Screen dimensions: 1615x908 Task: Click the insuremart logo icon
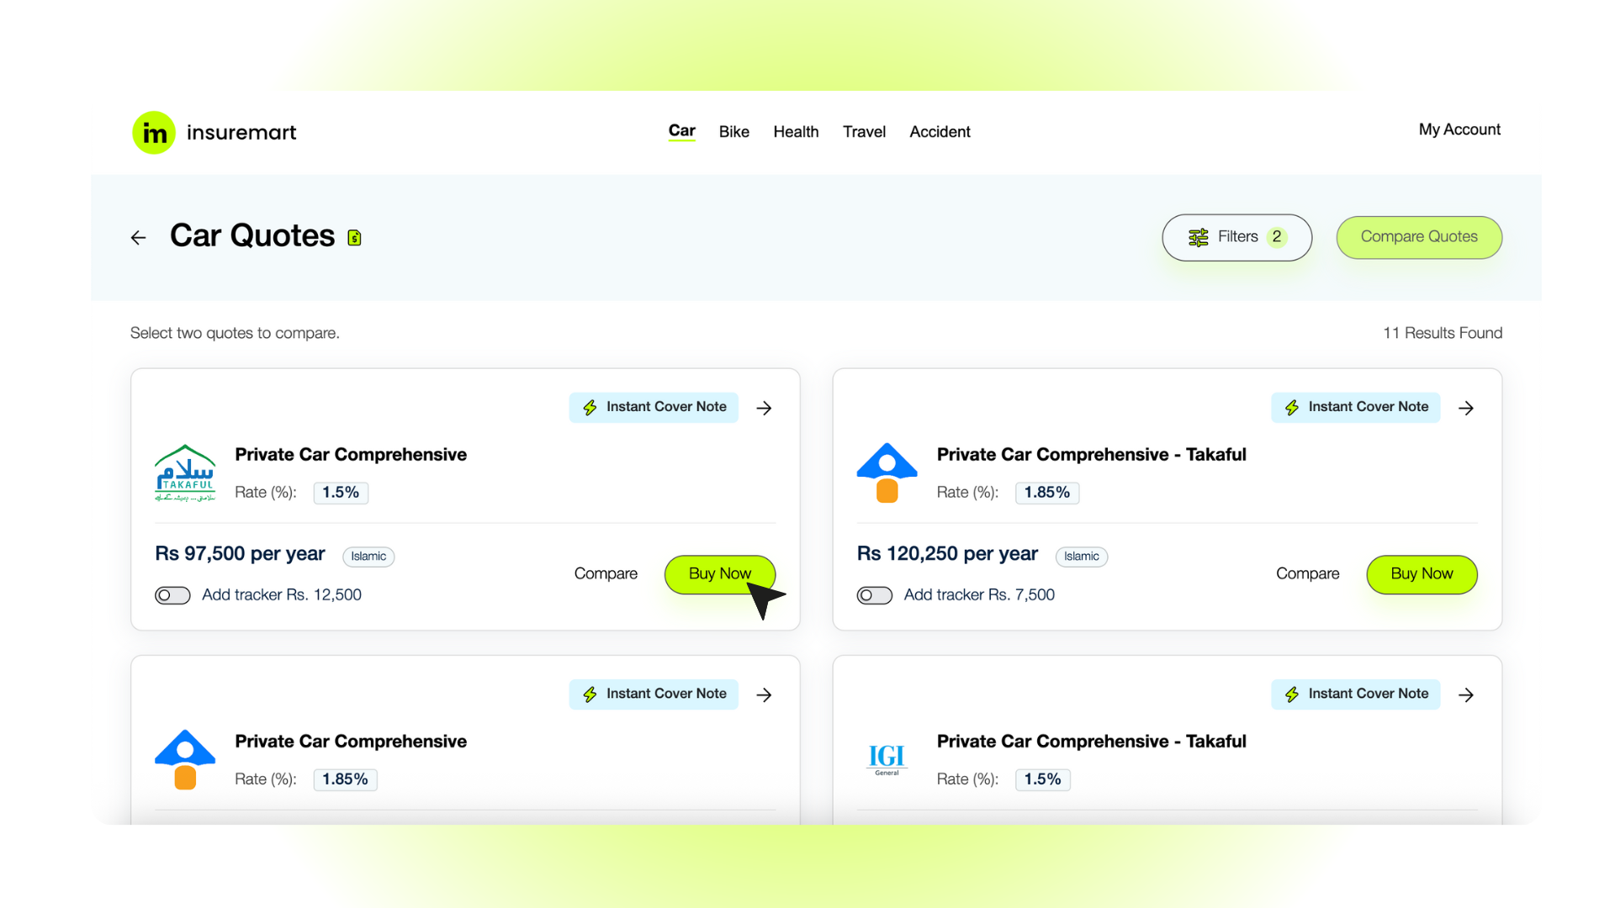point(154,133)
